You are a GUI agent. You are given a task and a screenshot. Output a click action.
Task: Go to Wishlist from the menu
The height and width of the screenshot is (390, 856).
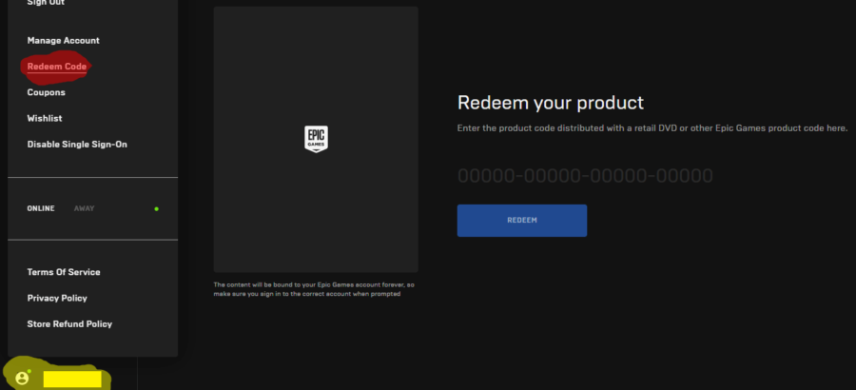point(45,119)
